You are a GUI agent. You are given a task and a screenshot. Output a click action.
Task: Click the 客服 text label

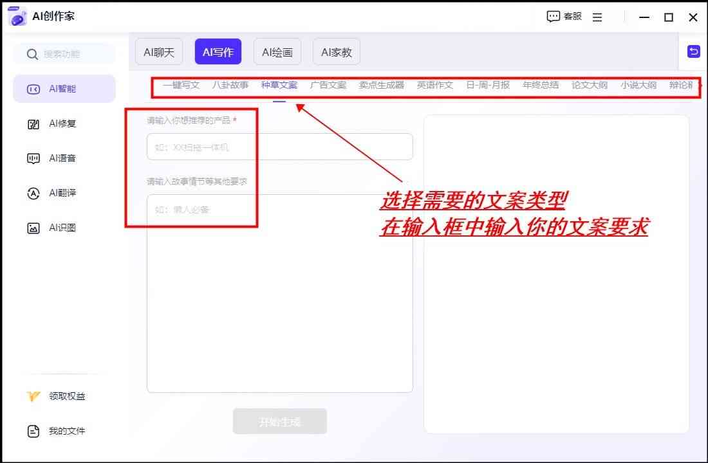click(573, 17)
